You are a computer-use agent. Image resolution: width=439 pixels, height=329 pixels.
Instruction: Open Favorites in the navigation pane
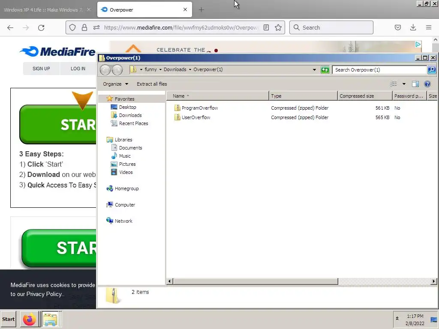point(124,99)
